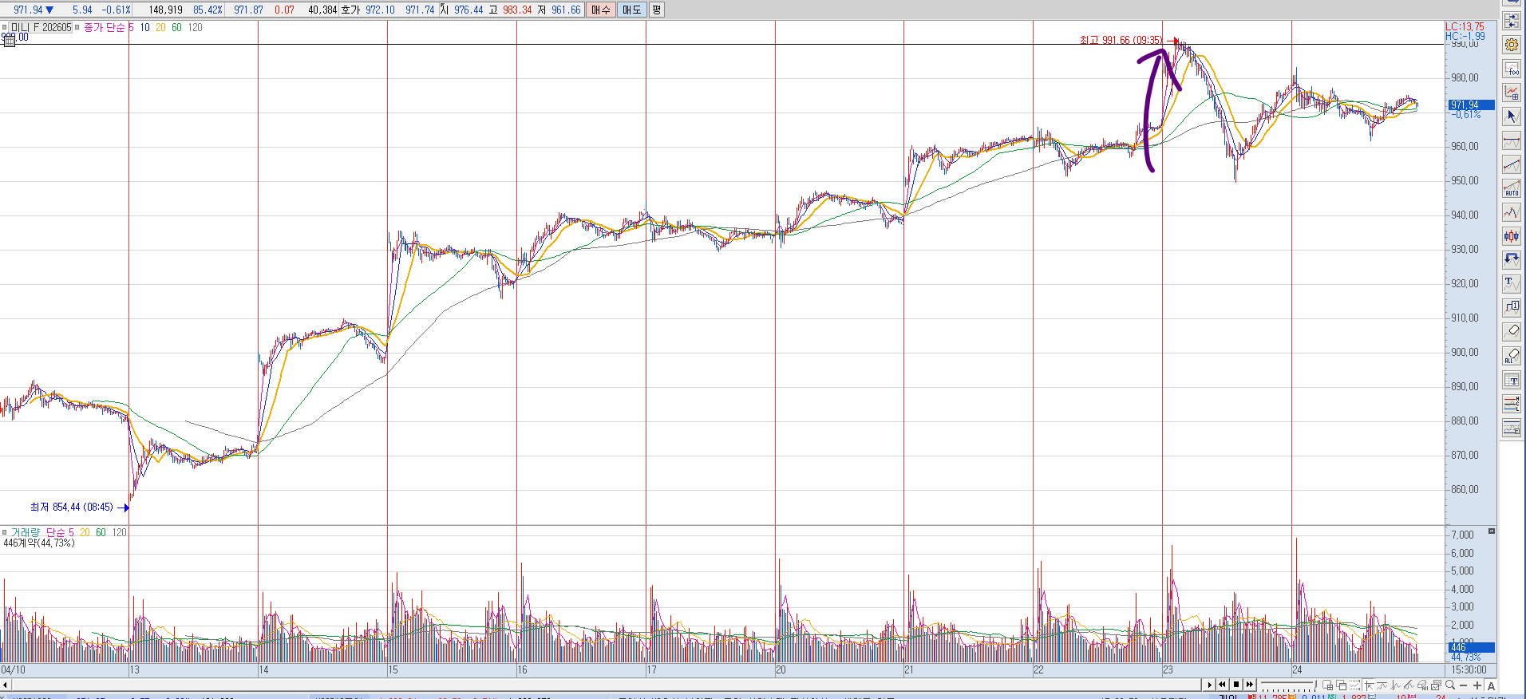Click the blue return arrow tool
Screen dimensions: 1526x699
coord(1511,259)
